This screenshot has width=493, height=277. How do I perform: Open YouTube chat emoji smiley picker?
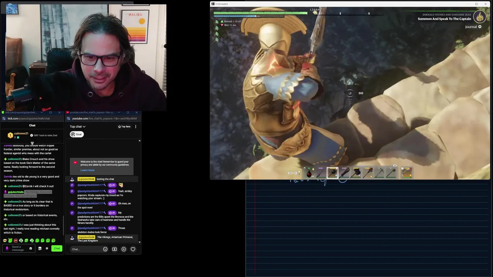tap(105, 249)
